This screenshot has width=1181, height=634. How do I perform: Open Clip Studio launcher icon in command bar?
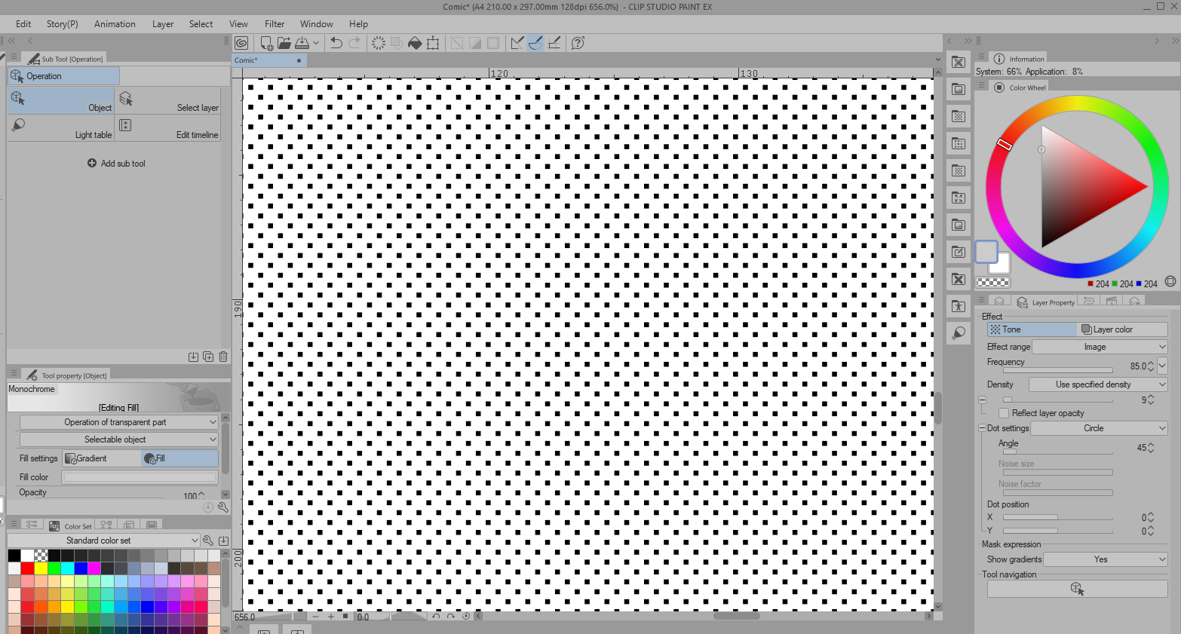(x=241, y=43)
